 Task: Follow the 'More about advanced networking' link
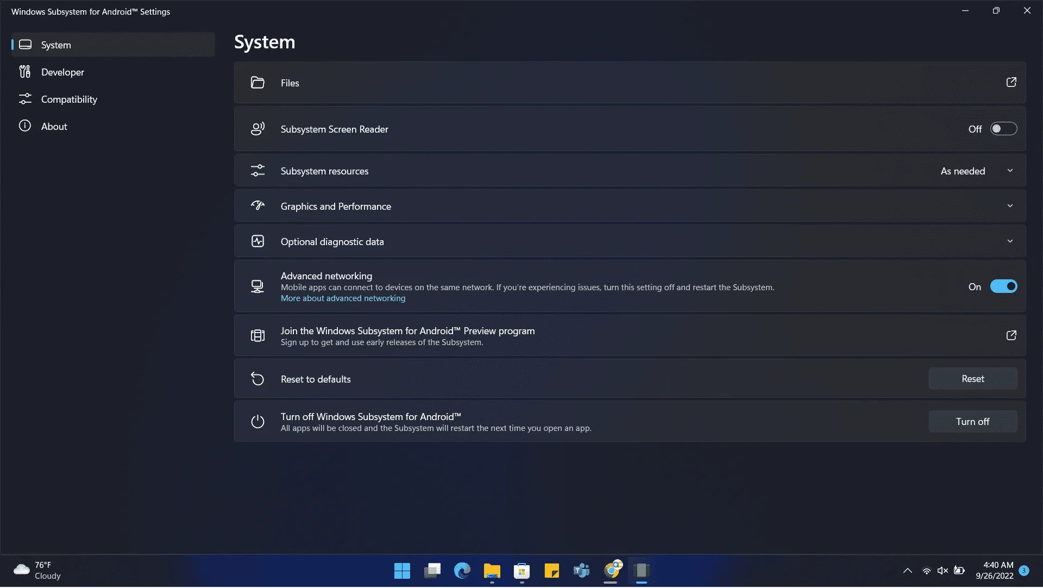coord(343,298)
